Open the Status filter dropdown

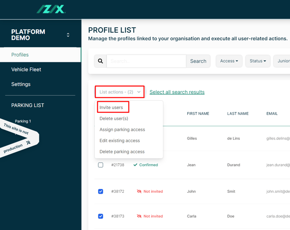point(258,61)
